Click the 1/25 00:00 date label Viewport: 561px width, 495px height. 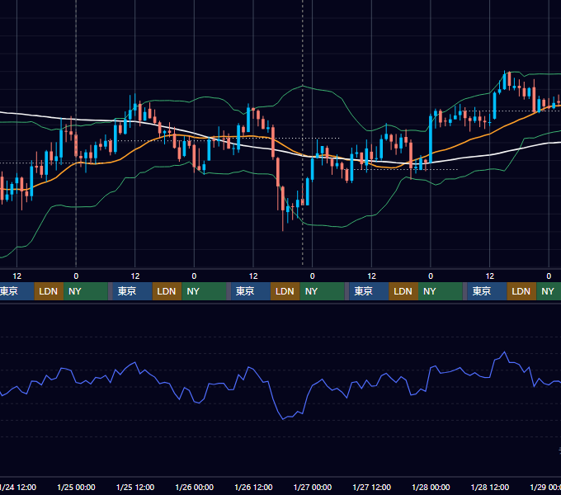tap(76, 487)
